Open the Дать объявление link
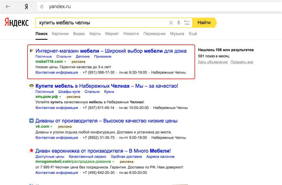This screenshot has width=282, height=185. coord(213,62)
